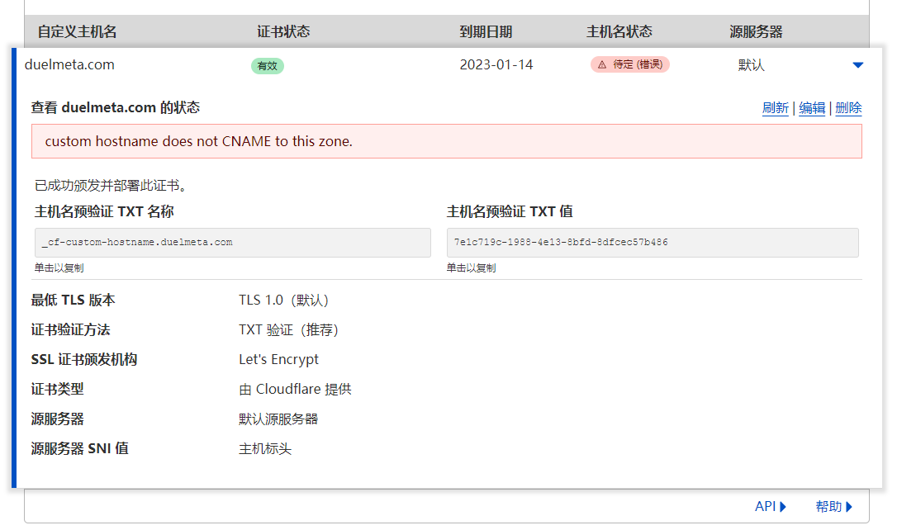This screenshot has width=897, height=530.
Task: Select the duelmeta.com hostname in the row
Action: 69,64
